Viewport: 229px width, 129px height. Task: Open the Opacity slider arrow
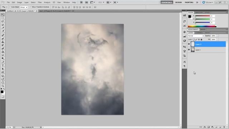[217, 36]
